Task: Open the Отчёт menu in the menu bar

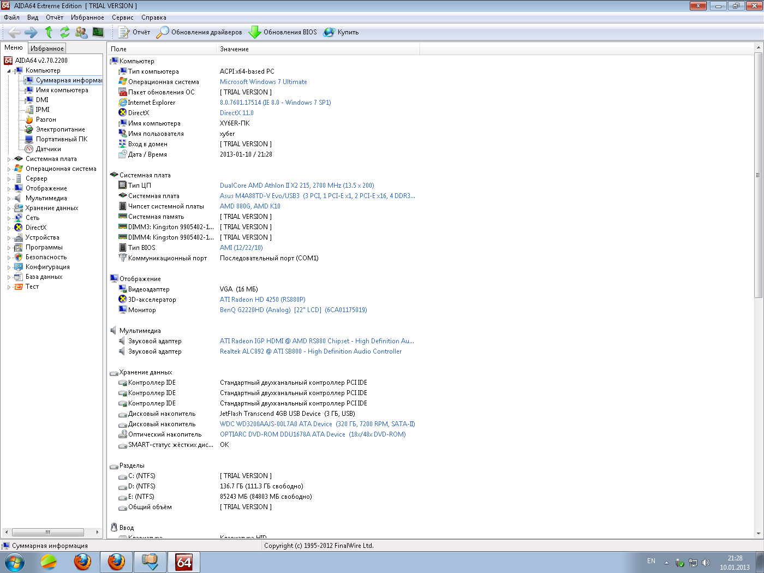Action: [x=55, y=17]
